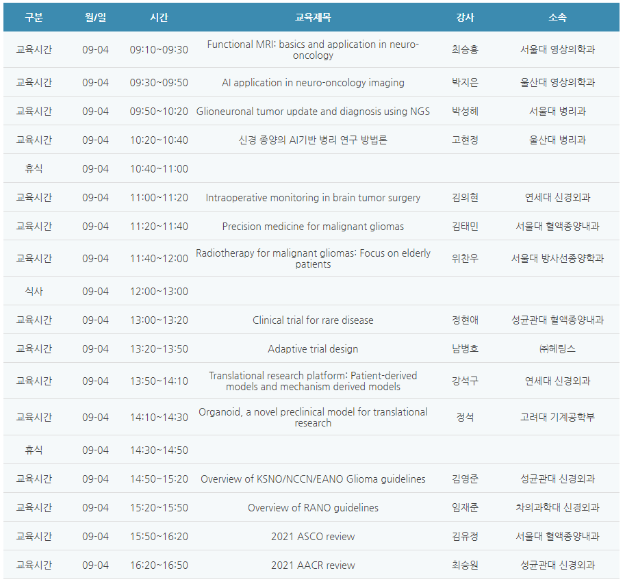Click lecturer name 김유정
This screenshot has height=586, width=625.
point(465,536)
